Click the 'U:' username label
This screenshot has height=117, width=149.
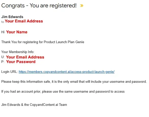3,57
